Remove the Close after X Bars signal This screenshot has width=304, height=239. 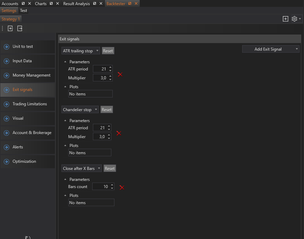pyautogui.click(x=122, y=187)
